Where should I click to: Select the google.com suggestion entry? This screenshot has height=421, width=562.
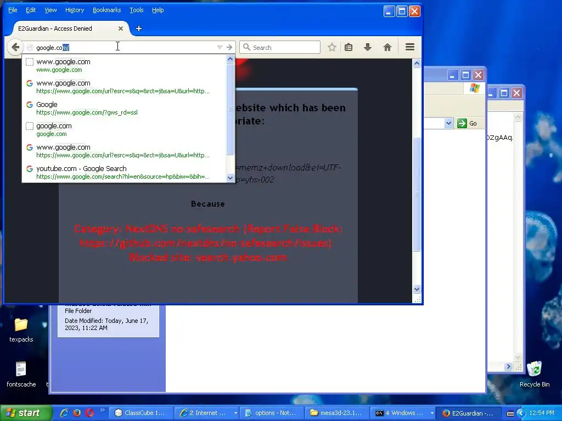(x=123, y=129)
